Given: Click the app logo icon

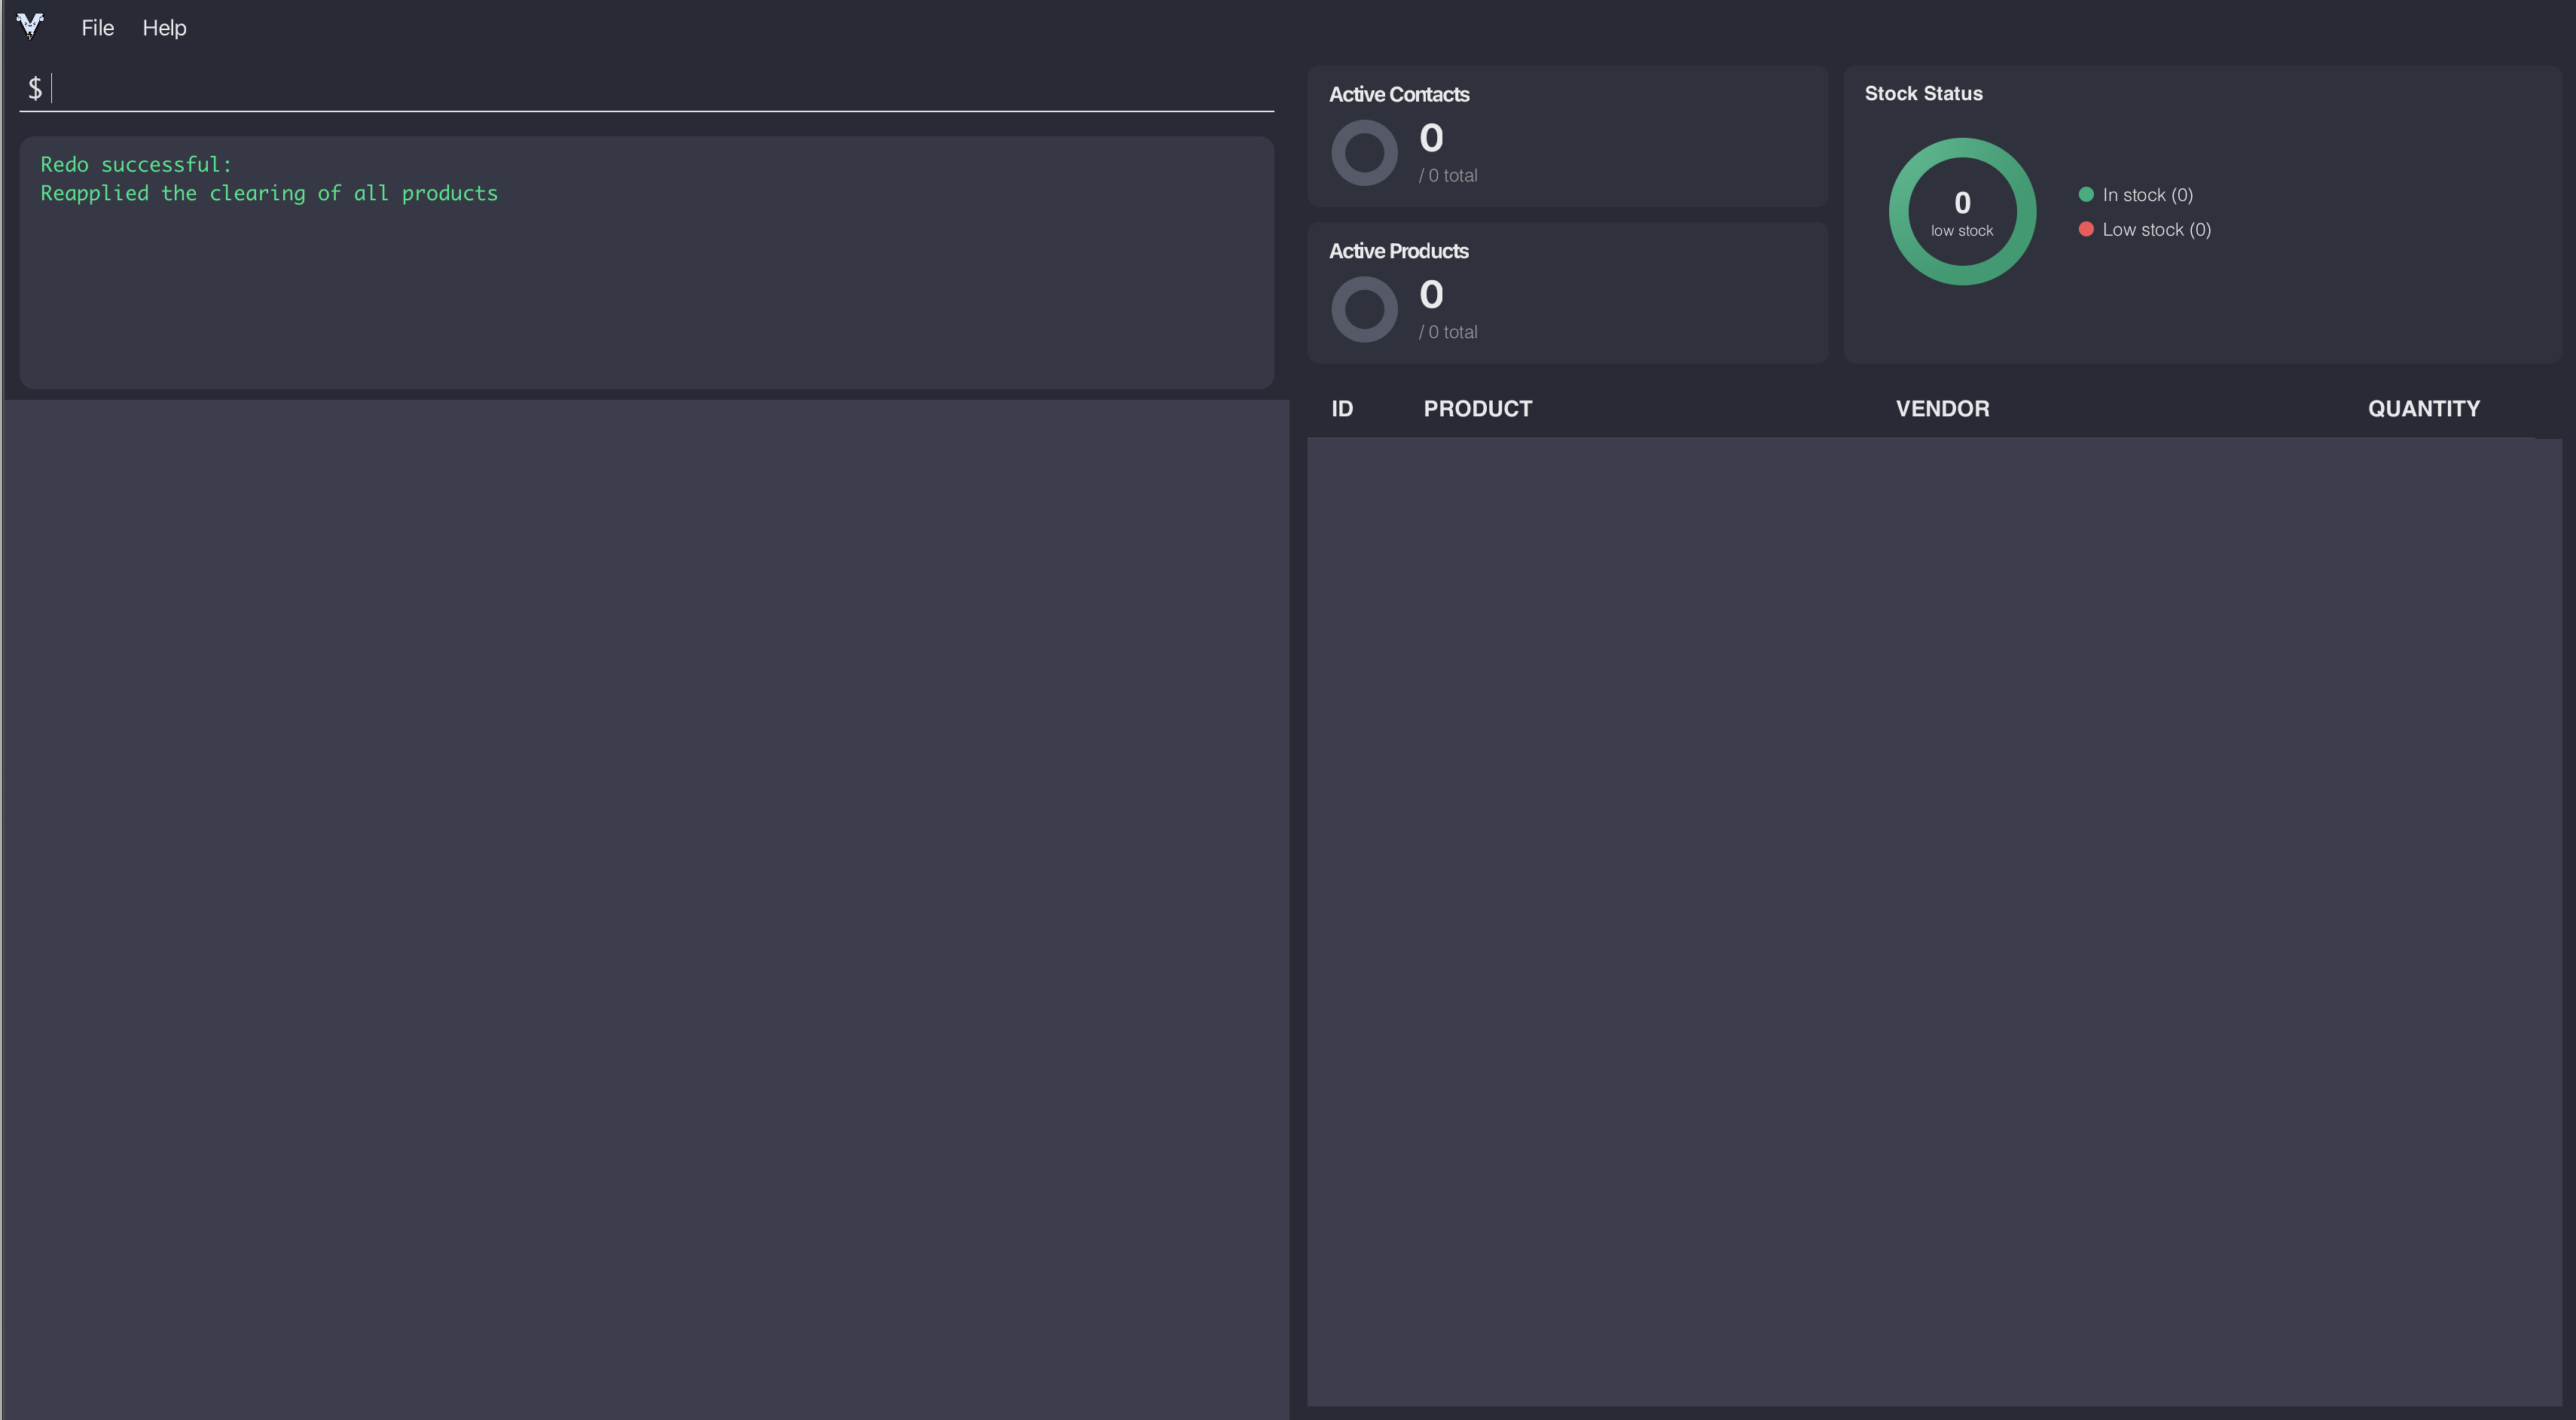Looking at the screenshot, I should pyautogui.click(x=30, y=26).
